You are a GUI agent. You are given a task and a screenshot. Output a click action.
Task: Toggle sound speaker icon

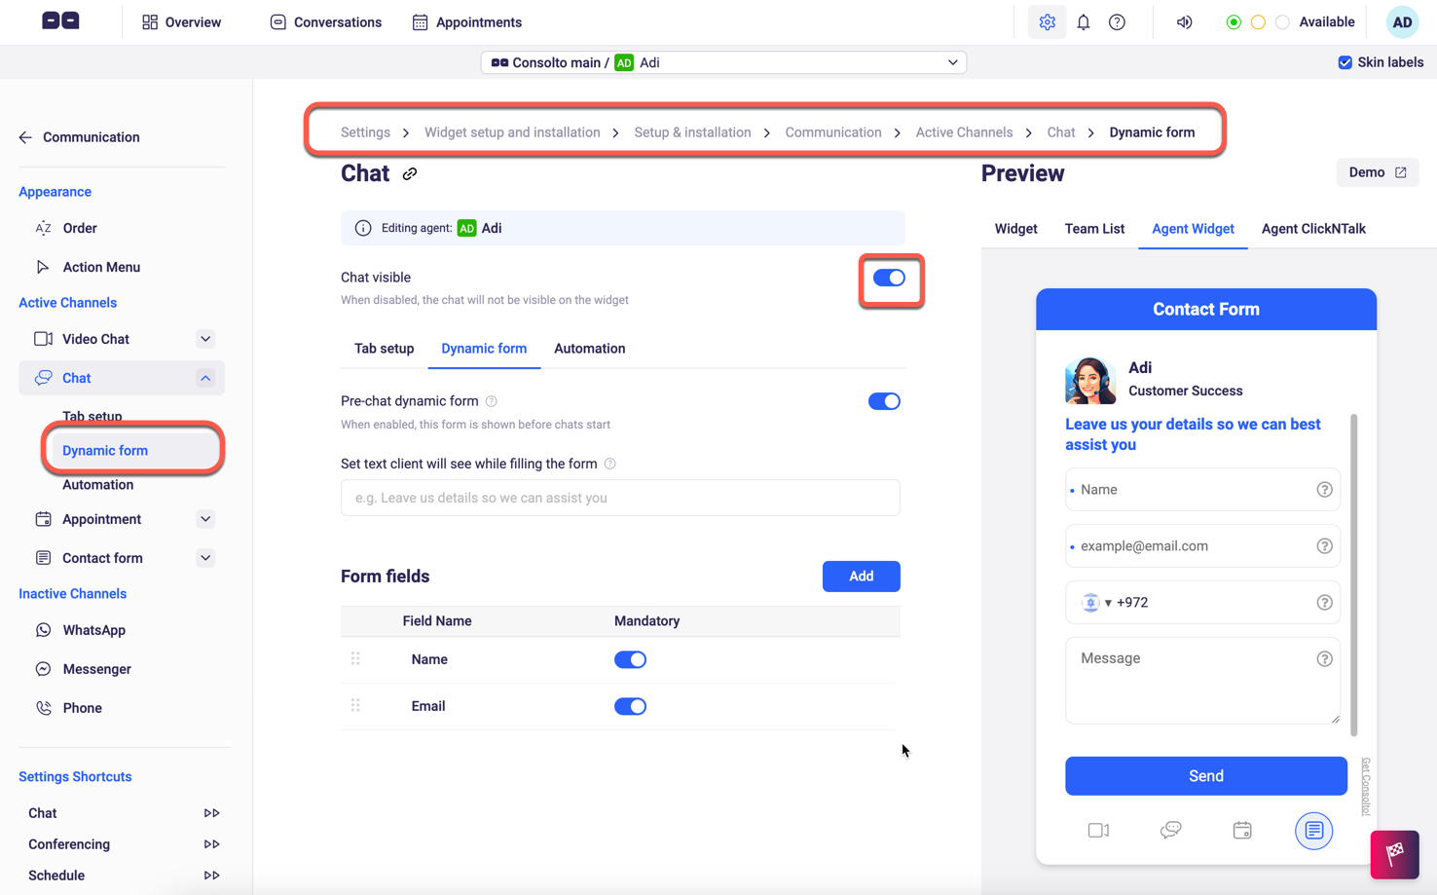[x=1184, y=22]
